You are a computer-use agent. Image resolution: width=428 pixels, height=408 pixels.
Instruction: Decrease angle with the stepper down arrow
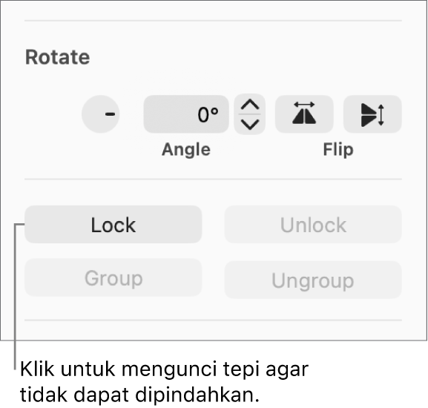tap(250, 124)
